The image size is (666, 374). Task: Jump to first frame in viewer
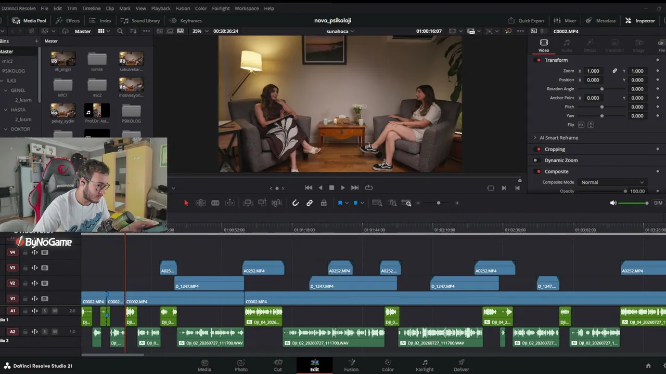tap(309, 188)
